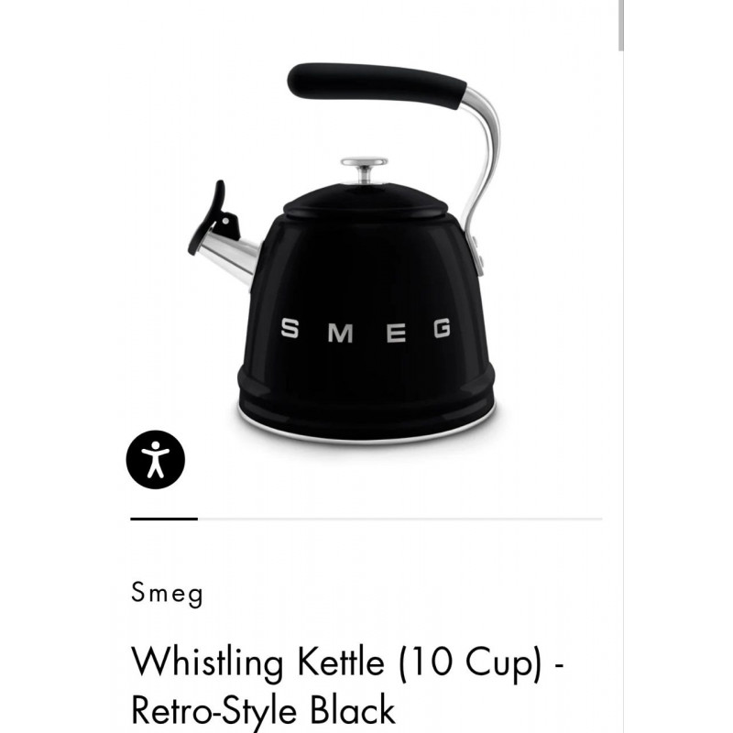Select the active dark carousel indicator segment
This screenshot has width=733, height=733.
pos(164,519)
